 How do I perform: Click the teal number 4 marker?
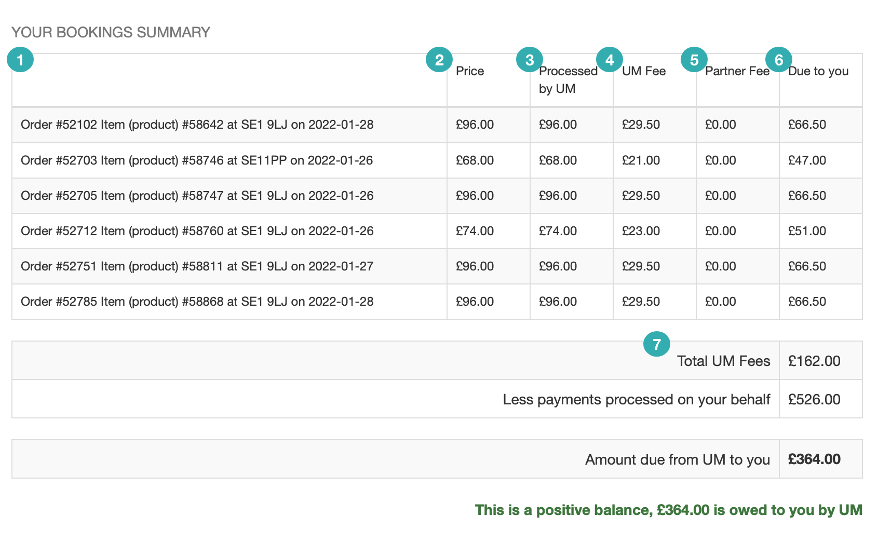609,60
